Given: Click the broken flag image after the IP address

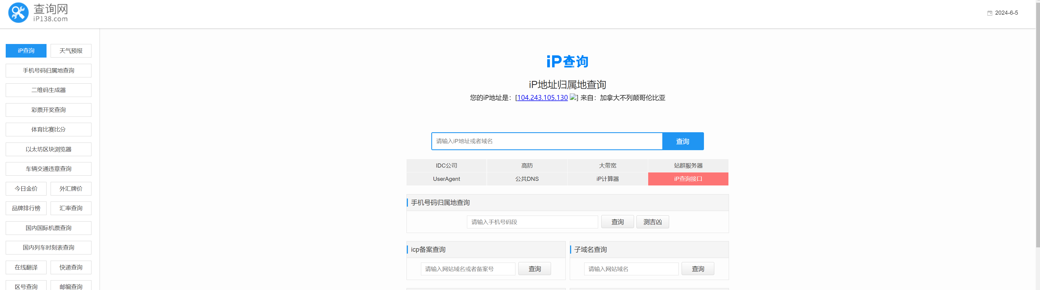Looking at the screenshot, I should (573, 97).
